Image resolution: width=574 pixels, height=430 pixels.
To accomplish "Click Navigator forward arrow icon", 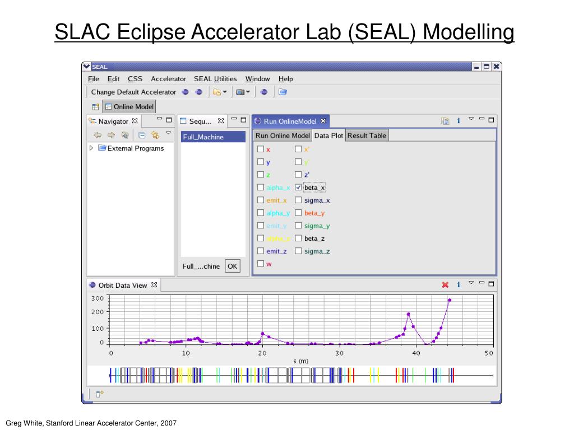I will [x=111, y=135].
